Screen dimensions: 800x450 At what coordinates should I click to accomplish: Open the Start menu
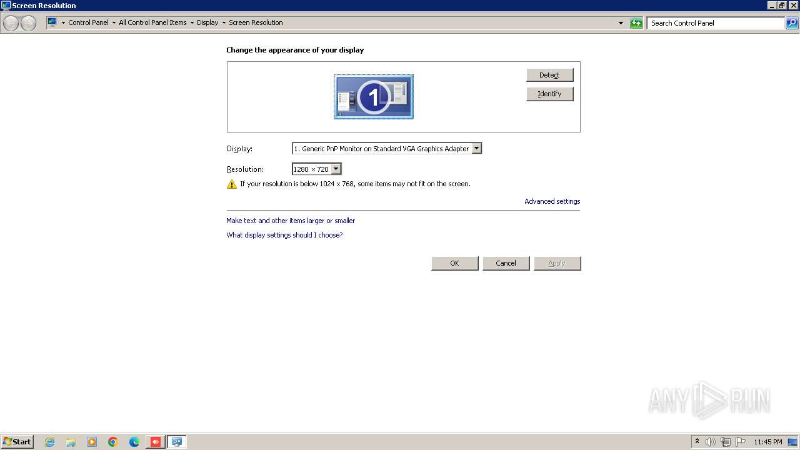[17, 442]
